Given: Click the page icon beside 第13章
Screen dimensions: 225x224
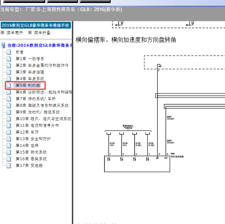Looking at the screenshot, I should (x=9, y=139).
